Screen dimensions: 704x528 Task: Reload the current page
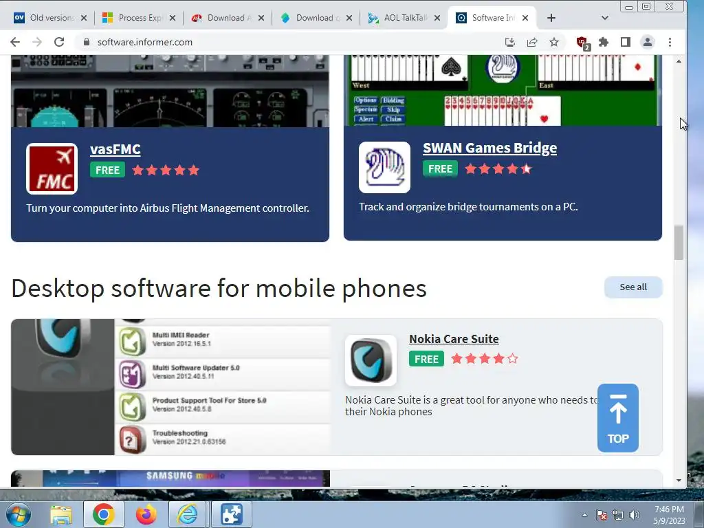pyautogui.click(x=59, y=42)
